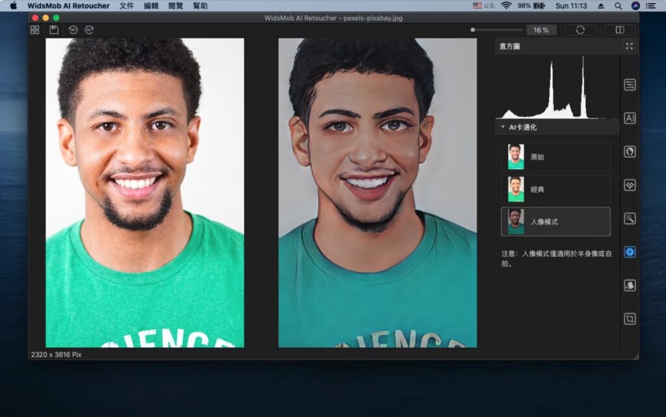Click the rotate left 90 toolbar icon
The width and height of the screenshot is (666, 417).
[72, 29]
